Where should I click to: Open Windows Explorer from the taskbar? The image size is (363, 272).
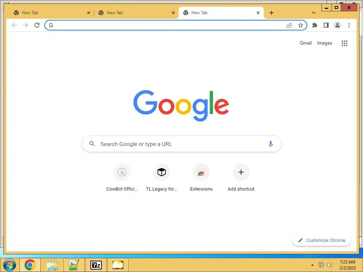pyautogui.click(x=52, y=265)
